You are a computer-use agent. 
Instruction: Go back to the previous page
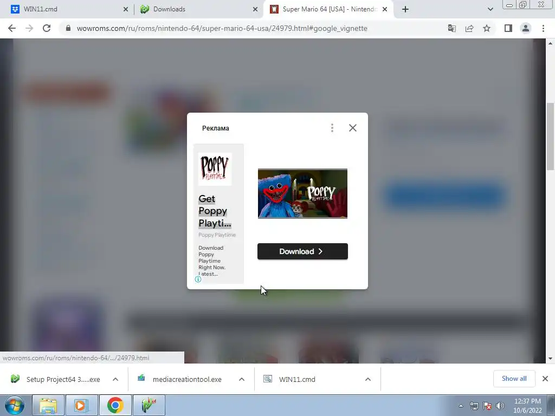tap(12, 28)
